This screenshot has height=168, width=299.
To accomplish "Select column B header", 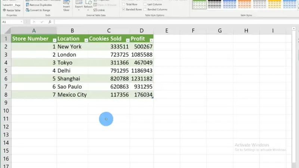I will (72, 31).
